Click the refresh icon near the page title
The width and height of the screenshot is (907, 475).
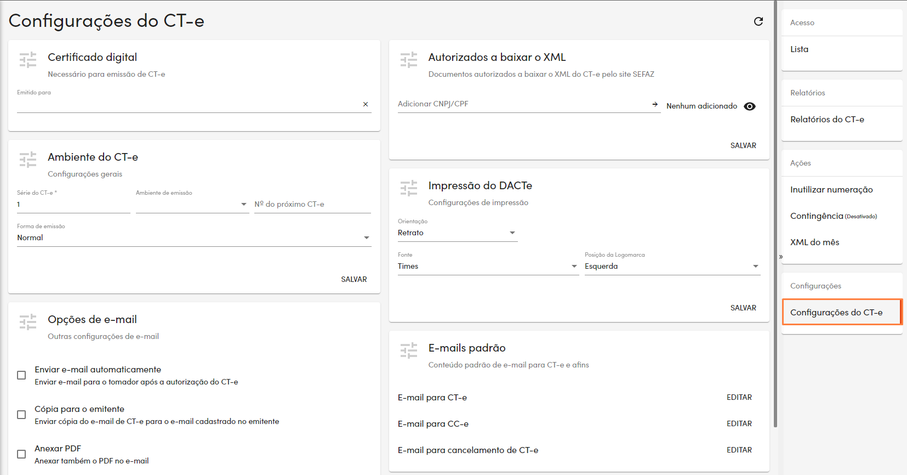click(x=758, y=21)
